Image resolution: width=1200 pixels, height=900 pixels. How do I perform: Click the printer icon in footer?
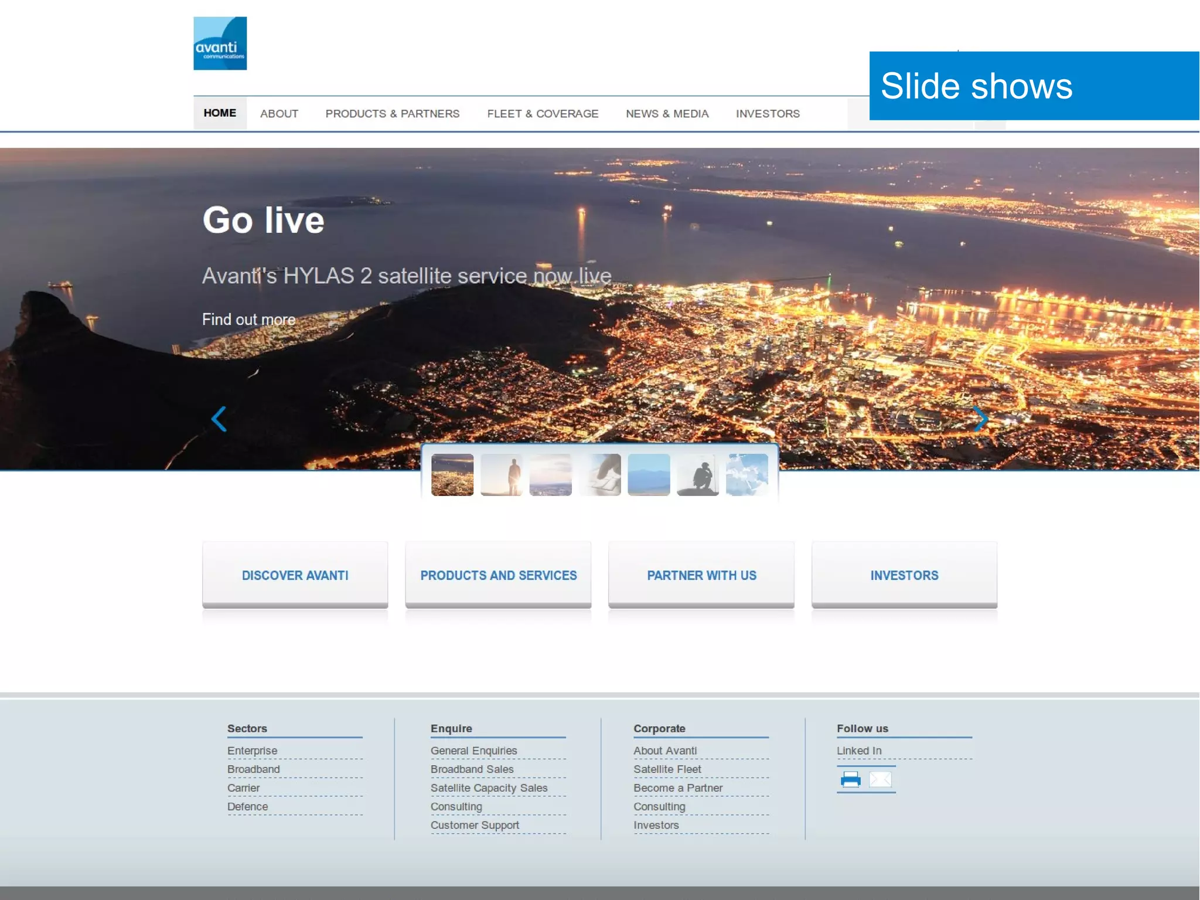point(850,779)
